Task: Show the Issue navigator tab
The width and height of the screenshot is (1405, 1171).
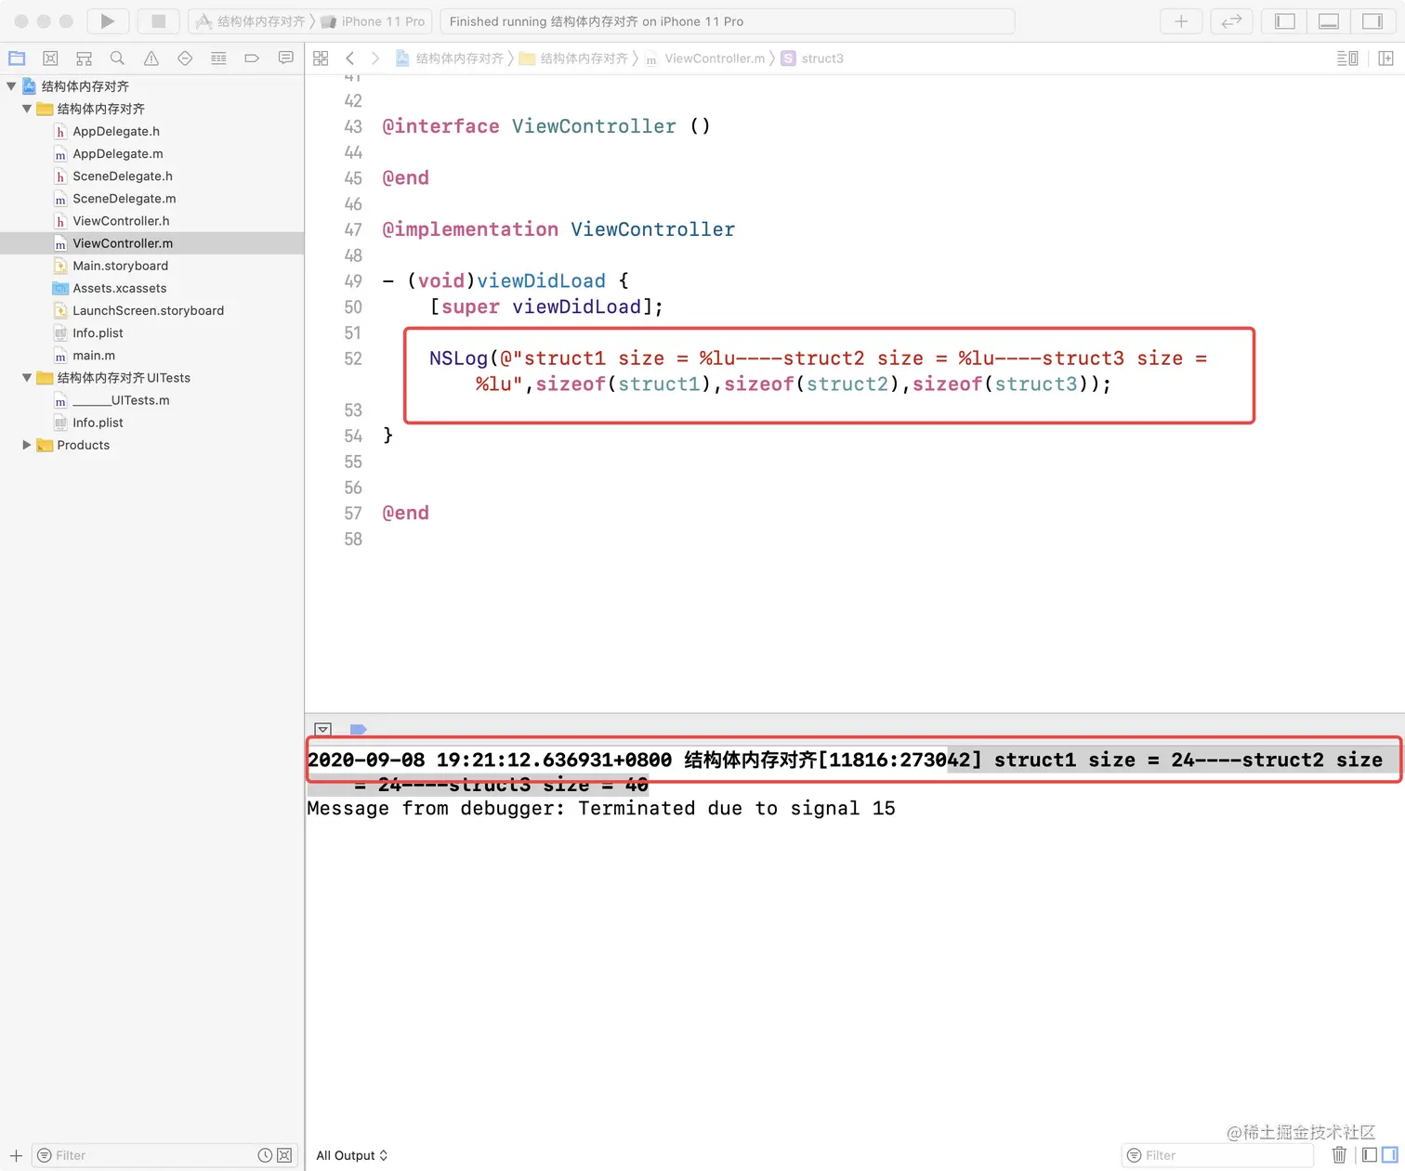Action: (x=151, y=59)
